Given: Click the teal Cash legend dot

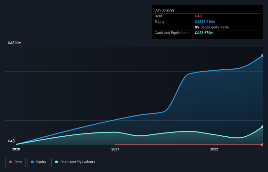Looking at the screenshot, I should (56, 162).
